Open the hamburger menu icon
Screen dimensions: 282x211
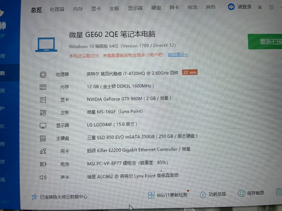click(272, 7)
